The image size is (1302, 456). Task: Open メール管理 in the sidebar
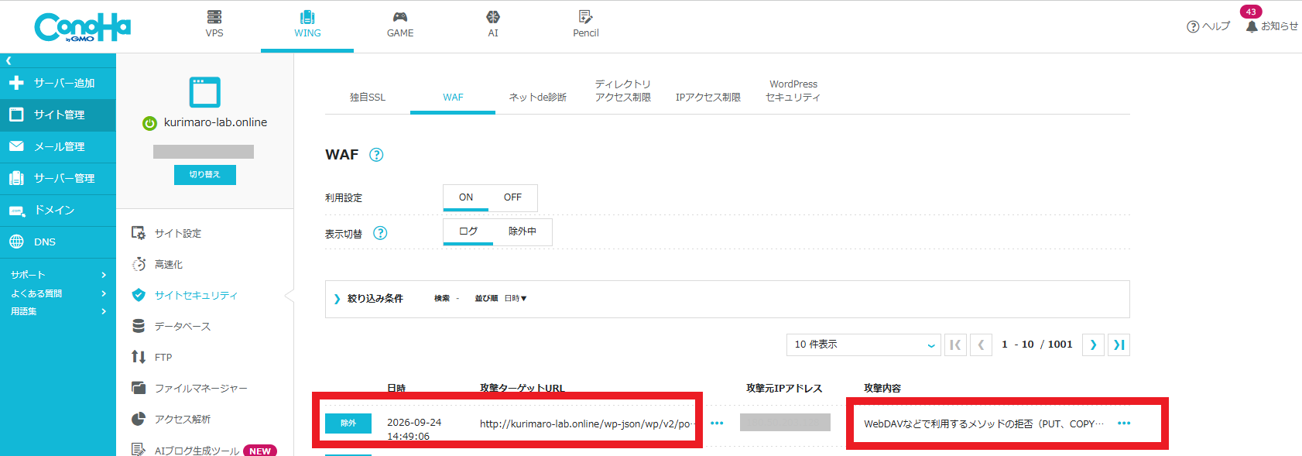pyautogui.click(x=58, y=146)
